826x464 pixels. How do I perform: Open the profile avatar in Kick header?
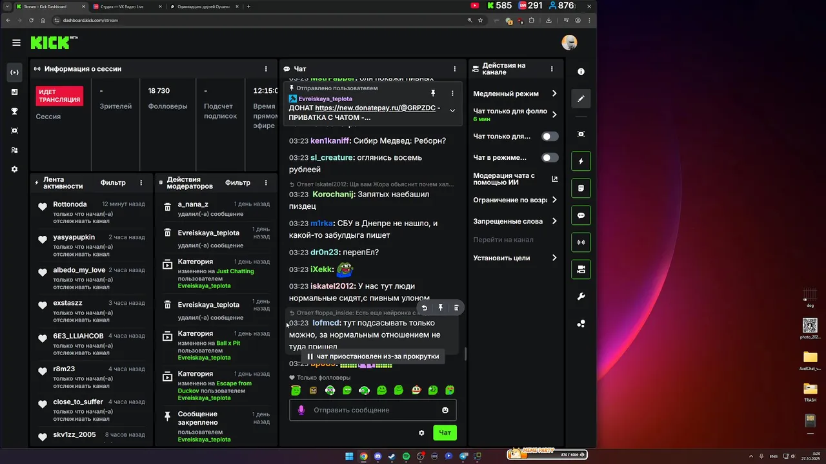[x=569, y=43]
